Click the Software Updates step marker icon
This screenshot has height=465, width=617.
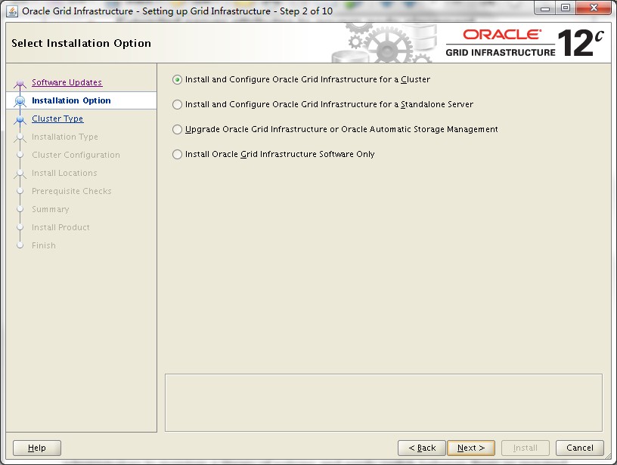pyautogui.click(x=20, y=83)
